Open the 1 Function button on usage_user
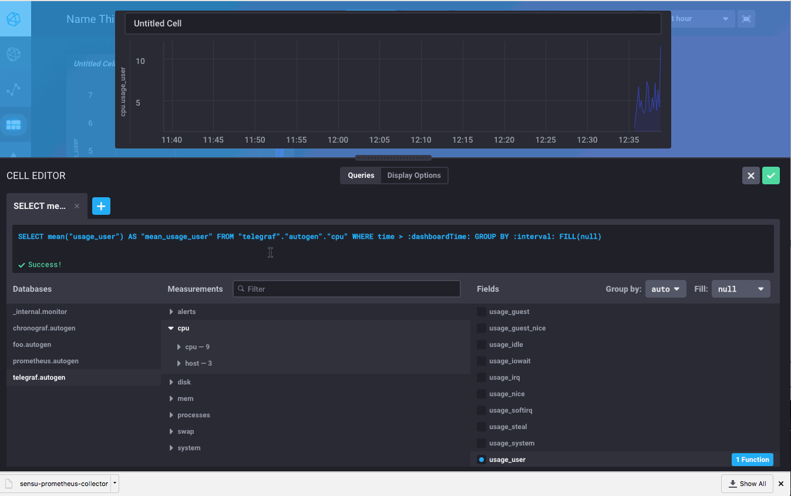This screenshot has width=791, height=496. click(752, 460)
